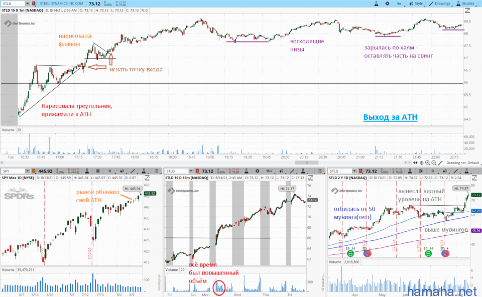Select the crosshair tool in main chart bottom bar

(x=421, y=163)
